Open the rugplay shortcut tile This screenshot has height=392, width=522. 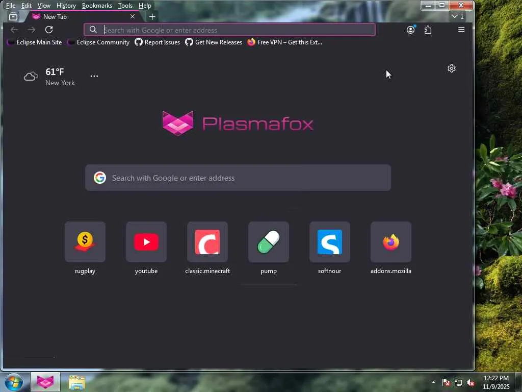85,242
